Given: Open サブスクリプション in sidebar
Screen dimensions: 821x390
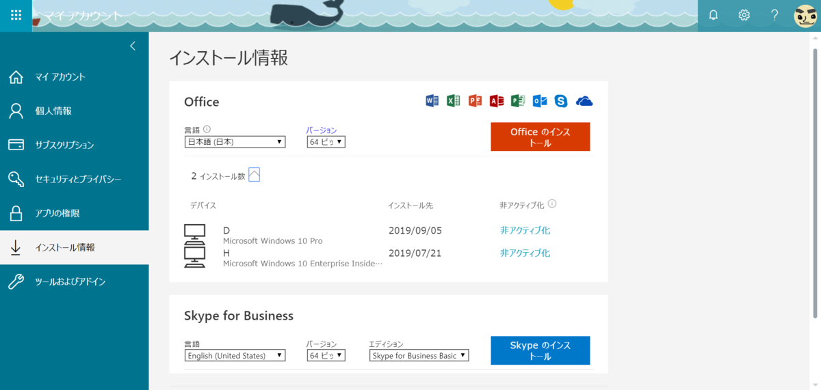Looking at the screenshot, I should [74, 145].
